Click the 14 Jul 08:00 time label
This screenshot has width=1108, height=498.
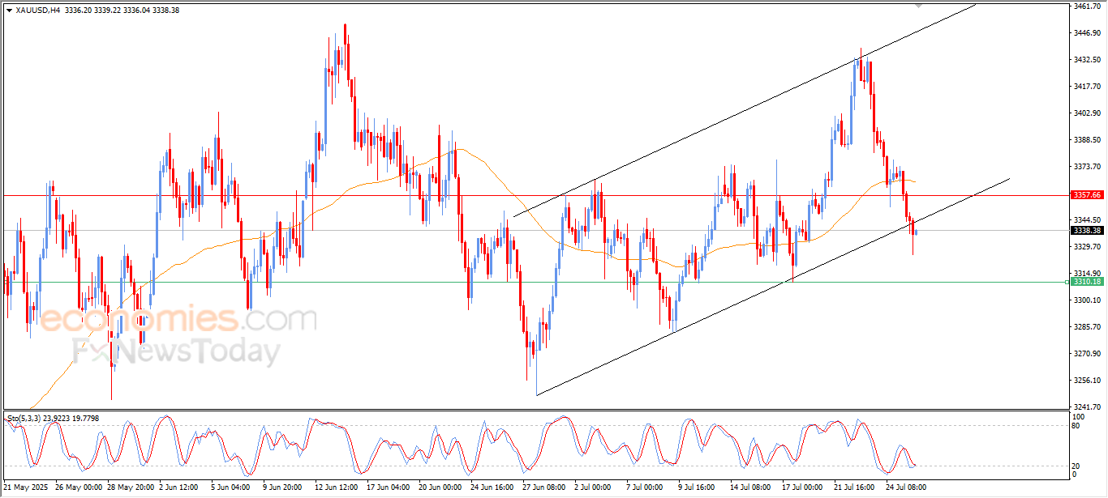coord(751,487)
